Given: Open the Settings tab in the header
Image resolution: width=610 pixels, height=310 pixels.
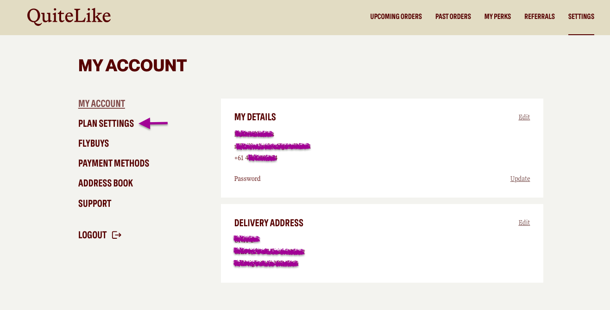Looking at the screenshot, I should pyautogui.click(x=581, y=17).
